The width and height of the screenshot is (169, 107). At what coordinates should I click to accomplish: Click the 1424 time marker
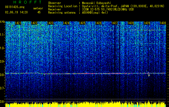66,23
